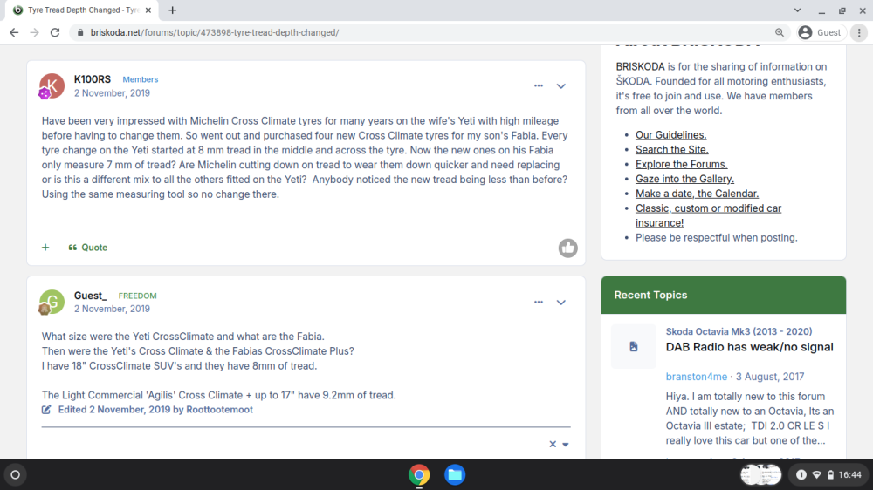Click the Guest_ avatar rank badge
873x490 pixels.
(x=45, y=310)
